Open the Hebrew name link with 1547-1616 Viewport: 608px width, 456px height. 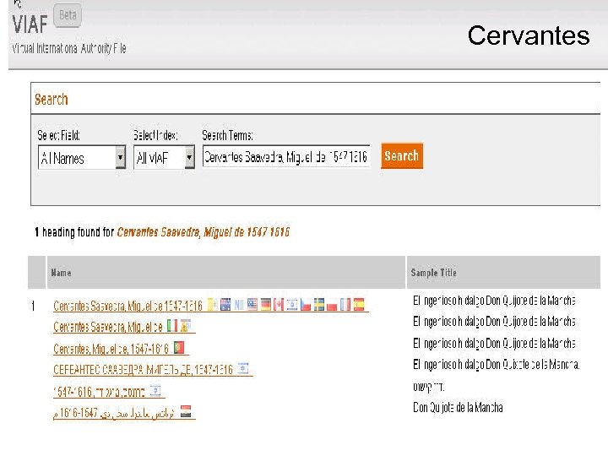(x=100, y=392)
